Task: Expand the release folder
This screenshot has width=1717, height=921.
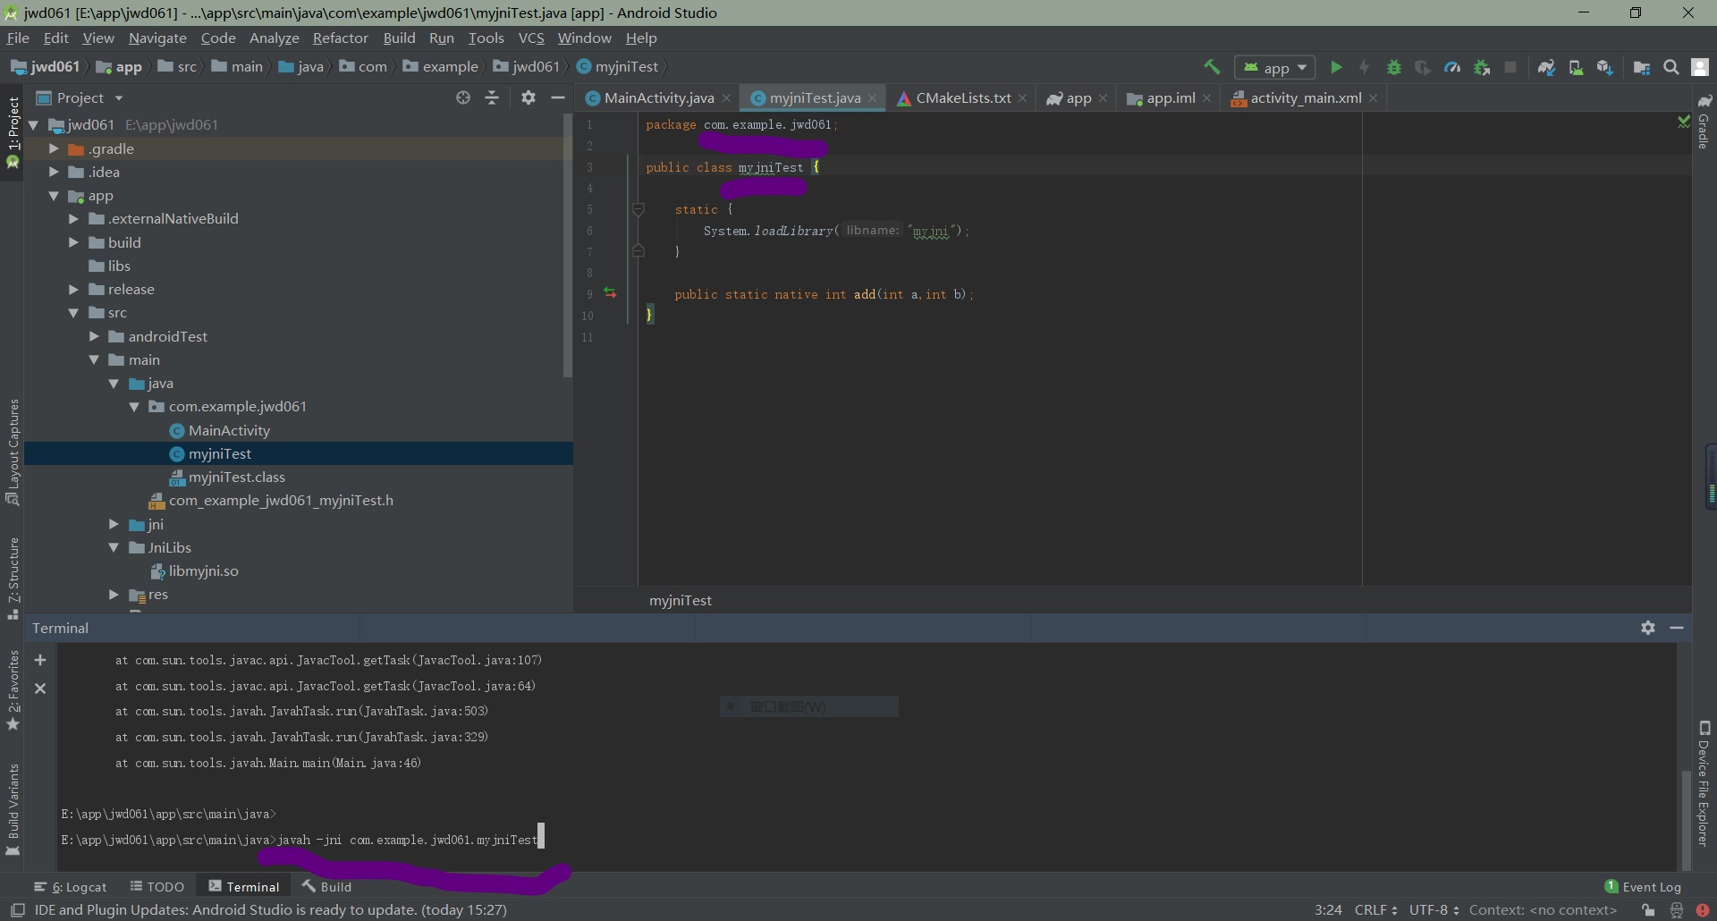Action: 73,289
